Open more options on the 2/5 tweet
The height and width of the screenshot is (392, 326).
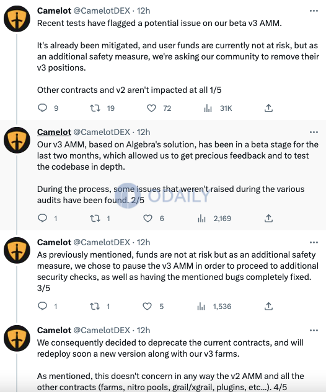click(314, 132)
